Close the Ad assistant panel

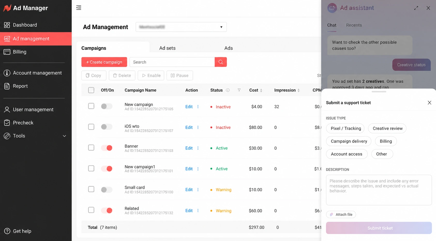428,8
